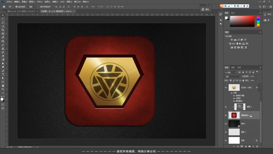The height and width of the screenshot is (154, 273).
Task: Create a new group with the folder icon
Action: click(x=250, y=147)
